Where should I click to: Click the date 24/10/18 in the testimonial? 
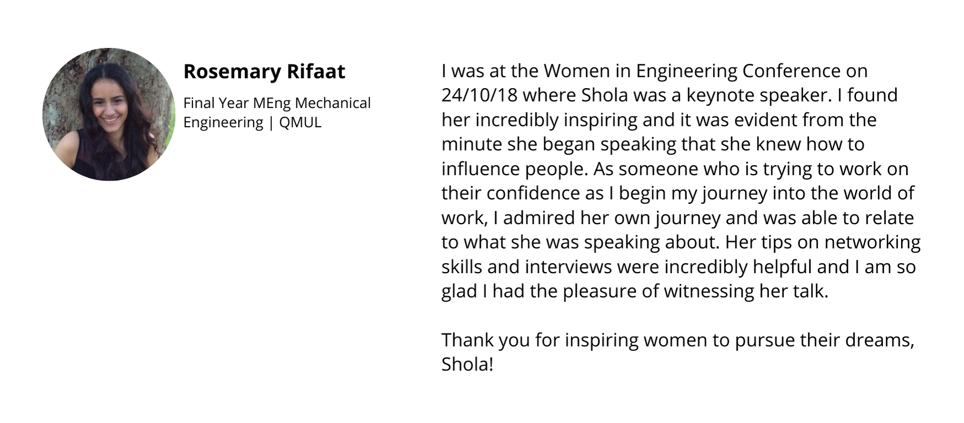pos(479,95)
